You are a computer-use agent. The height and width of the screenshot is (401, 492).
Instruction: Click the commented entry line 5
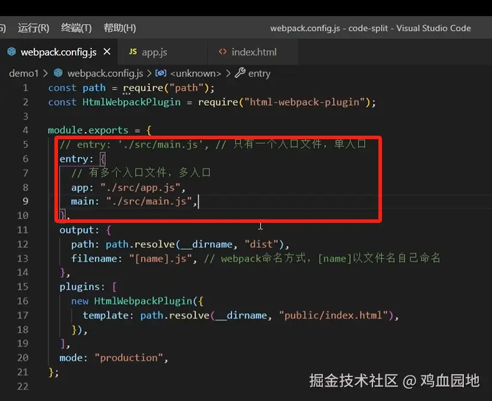click(213, 145)
